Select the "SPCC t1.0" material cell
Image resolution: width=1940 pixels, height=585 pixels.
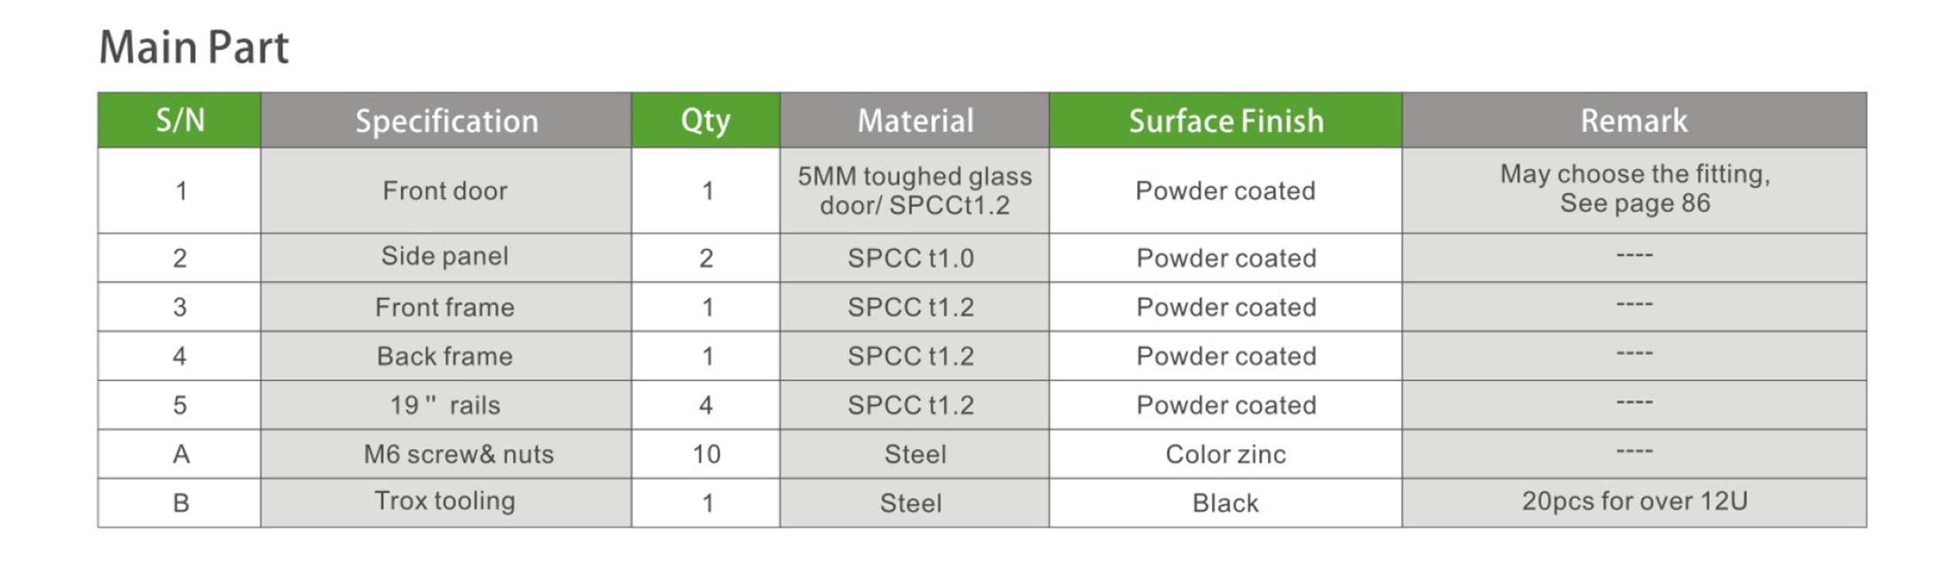point(910,258)
